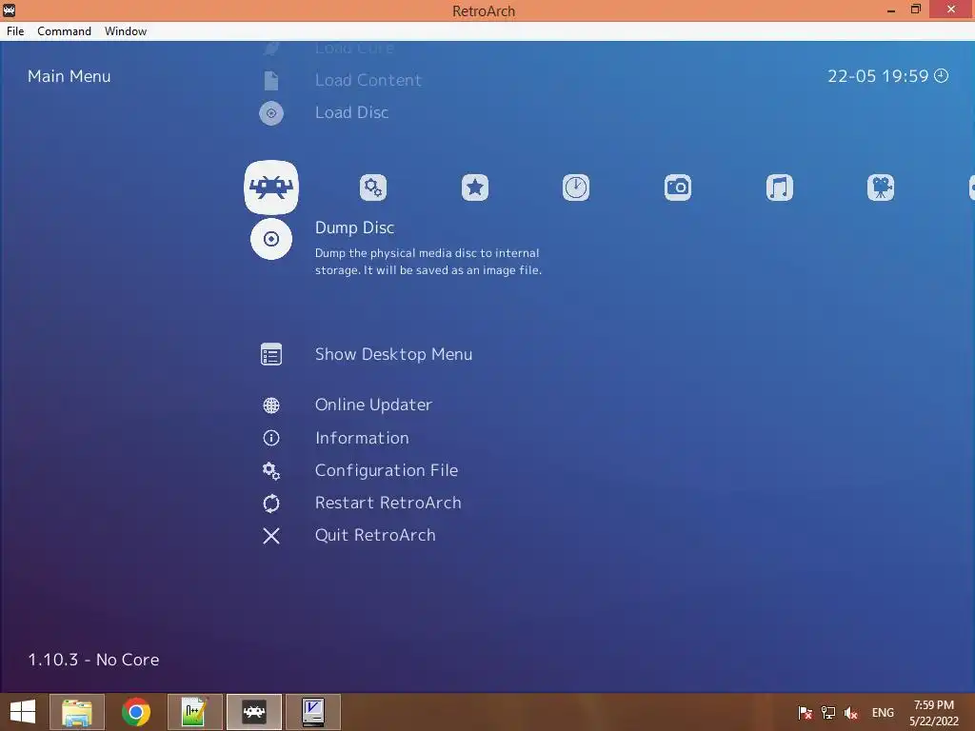Open the Configuration File entry
The height and width of the screenshot is (731, 975).
pos(387,470)
